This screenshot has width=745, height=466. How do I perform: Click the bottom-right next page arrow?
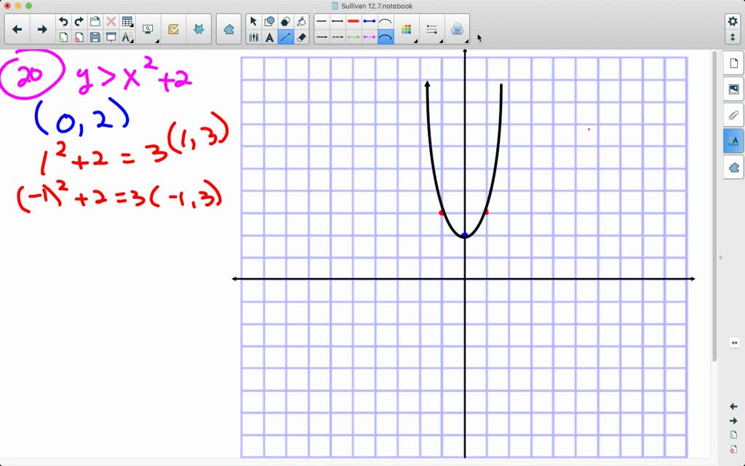[x=733, y=421]
